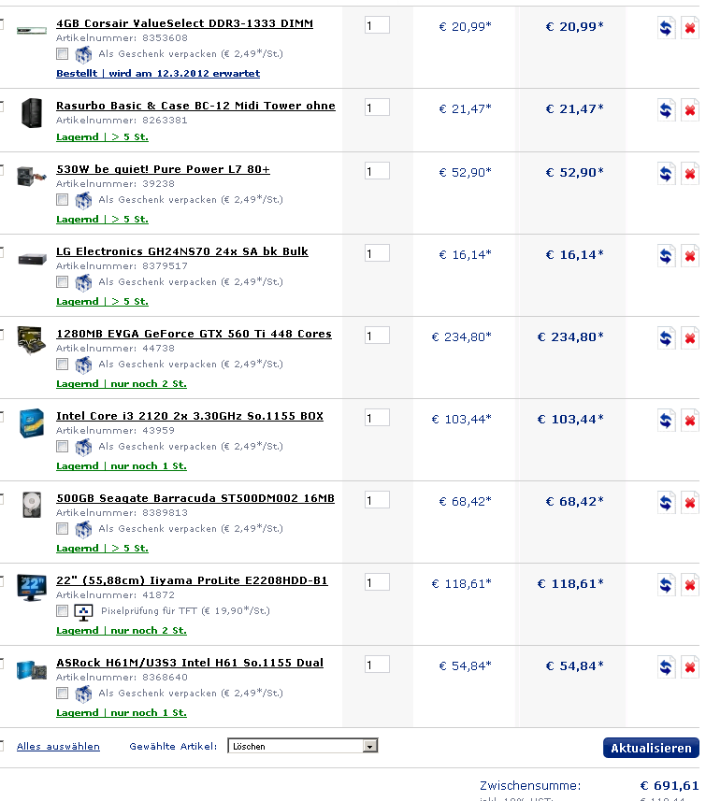Click the refresh icon for the Intel Core i3 2120 row
706x801 pixels.
[x=666, y=421]
